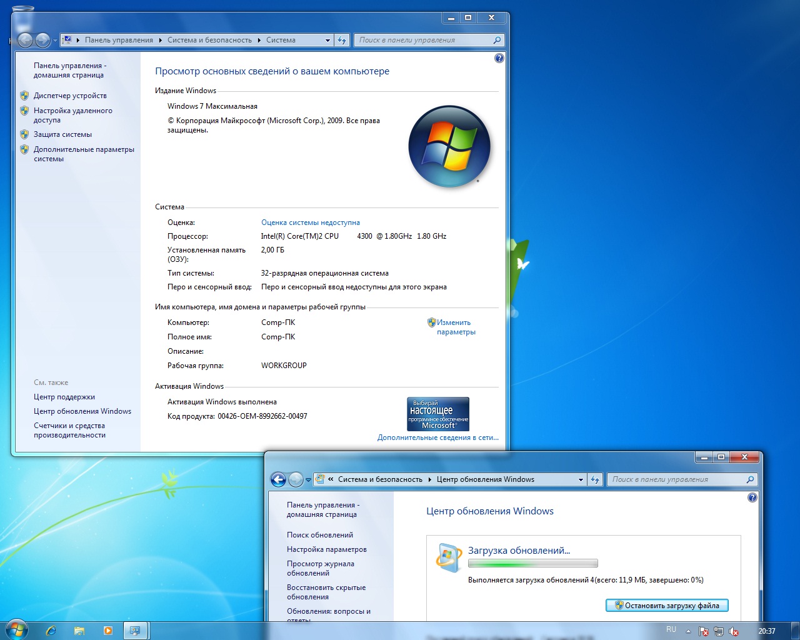Click forward arrow in System window
This screenshot has width=800, height=640.
pos(42,40)
